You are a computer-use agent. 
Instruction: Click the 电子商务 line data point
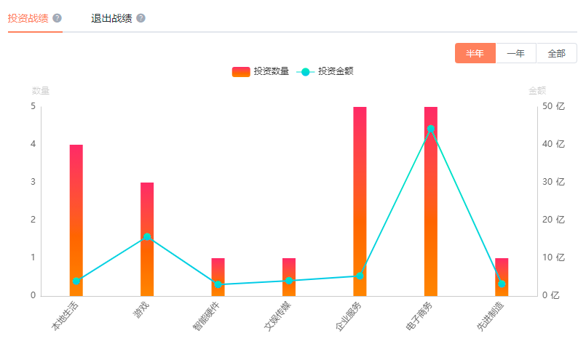(x=431, y=129)
